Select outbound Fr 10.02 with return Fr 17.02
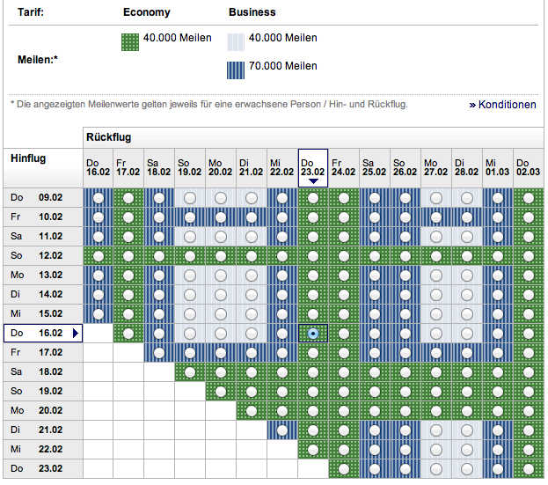The height and width of the screenshot is (485, 548). (128, 217)
